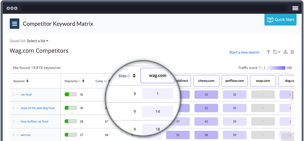The width and height of the screenshot is (304, 141).
Task: Open more options dots for taste of the wild
Action: pos(18,108)
